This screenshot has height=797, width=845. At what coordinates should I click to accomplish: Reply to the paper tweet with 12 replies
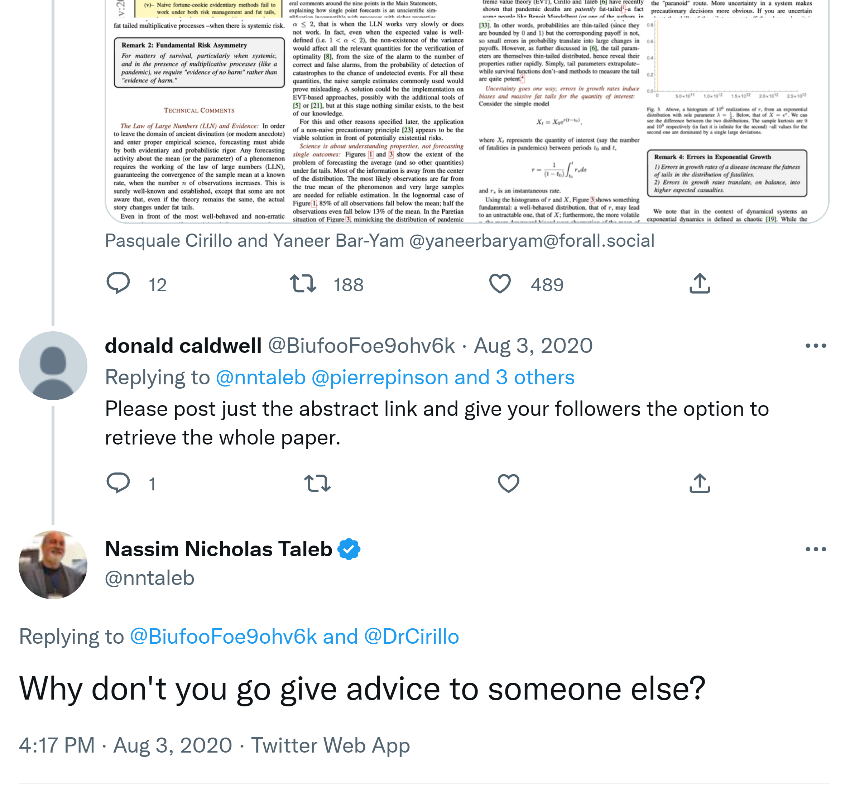pyautogui.click(x=118, y=284)
